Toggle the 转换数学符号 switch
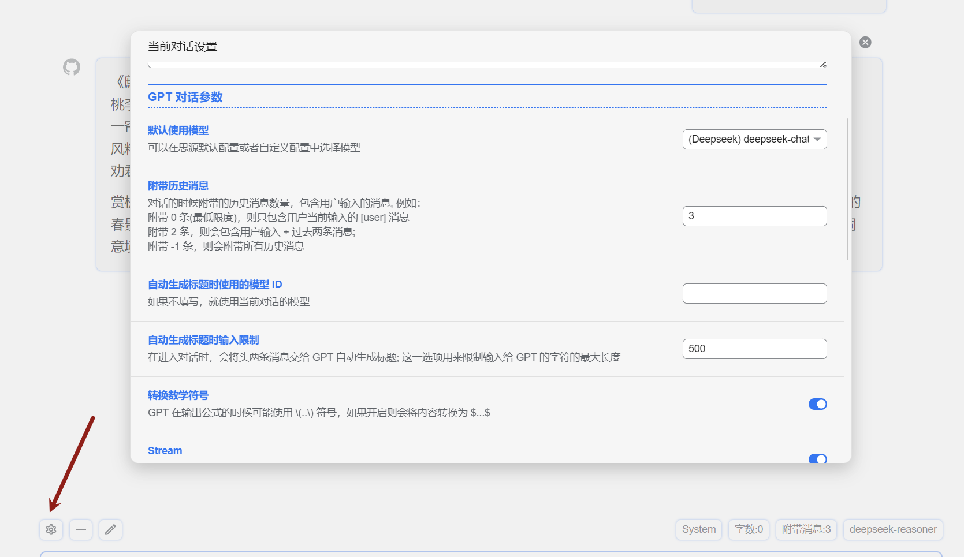The height and width of the screenshot is (557, 964). click(818, 404)
